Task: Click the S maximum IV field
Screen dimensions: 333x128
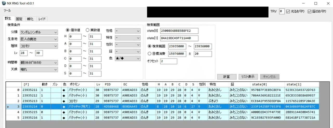Action: coord(95,74)
